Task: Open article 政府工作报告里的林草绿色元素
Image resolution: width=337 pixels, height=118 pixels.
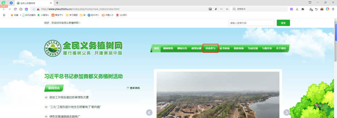Action: (69, 97)
